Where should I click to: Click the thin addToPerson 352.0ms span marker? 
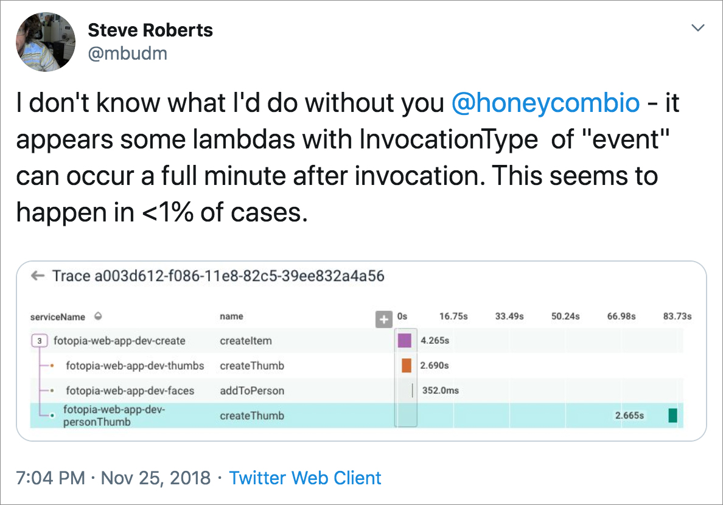[413, 391]
